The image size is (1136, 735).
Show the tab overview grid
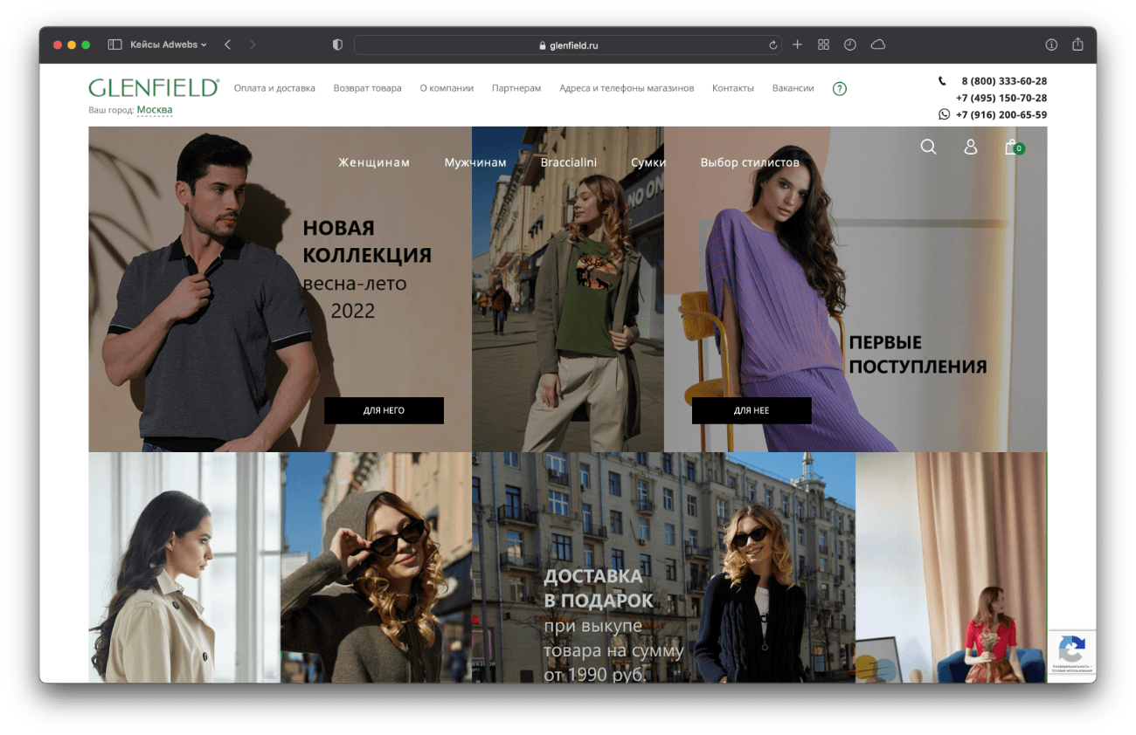823,45
